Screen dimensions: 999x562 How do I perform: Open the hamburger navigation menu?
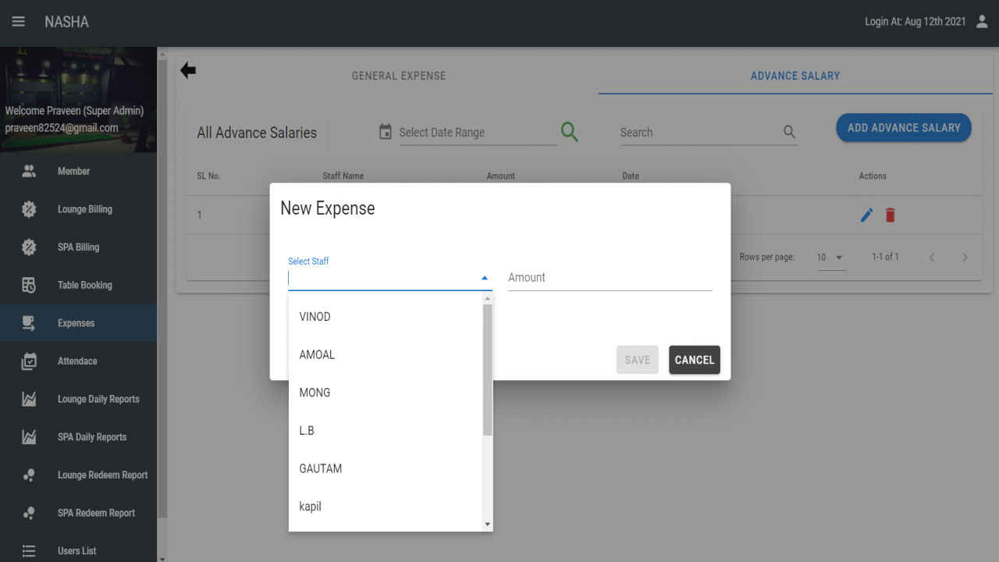coord(18,22)
